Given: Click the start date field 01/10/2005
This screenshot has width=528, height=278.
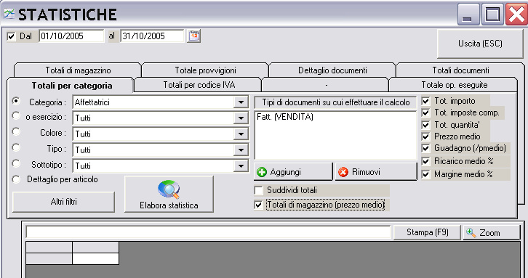Looking at the screenshot, I should point(71,36).
